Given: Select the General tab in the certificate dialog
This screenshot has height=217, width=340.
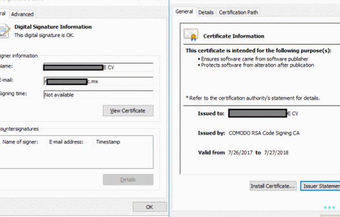Looking at the screenshot, I should tap(184, 12).
